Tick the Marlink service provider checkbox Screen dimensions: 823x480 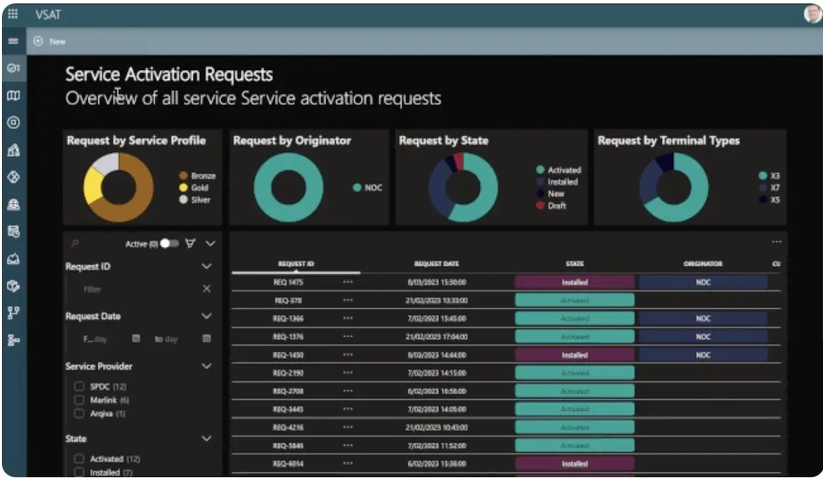79,400
